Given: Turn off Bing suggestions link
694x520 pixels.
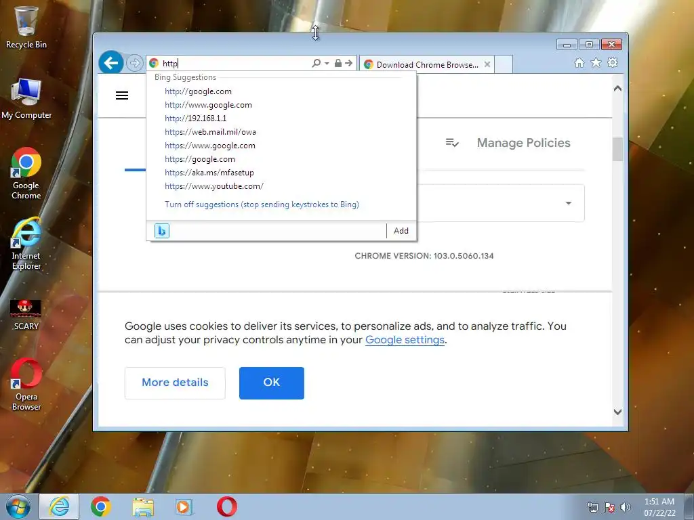Looking at the screenshot, I should 262,204.
